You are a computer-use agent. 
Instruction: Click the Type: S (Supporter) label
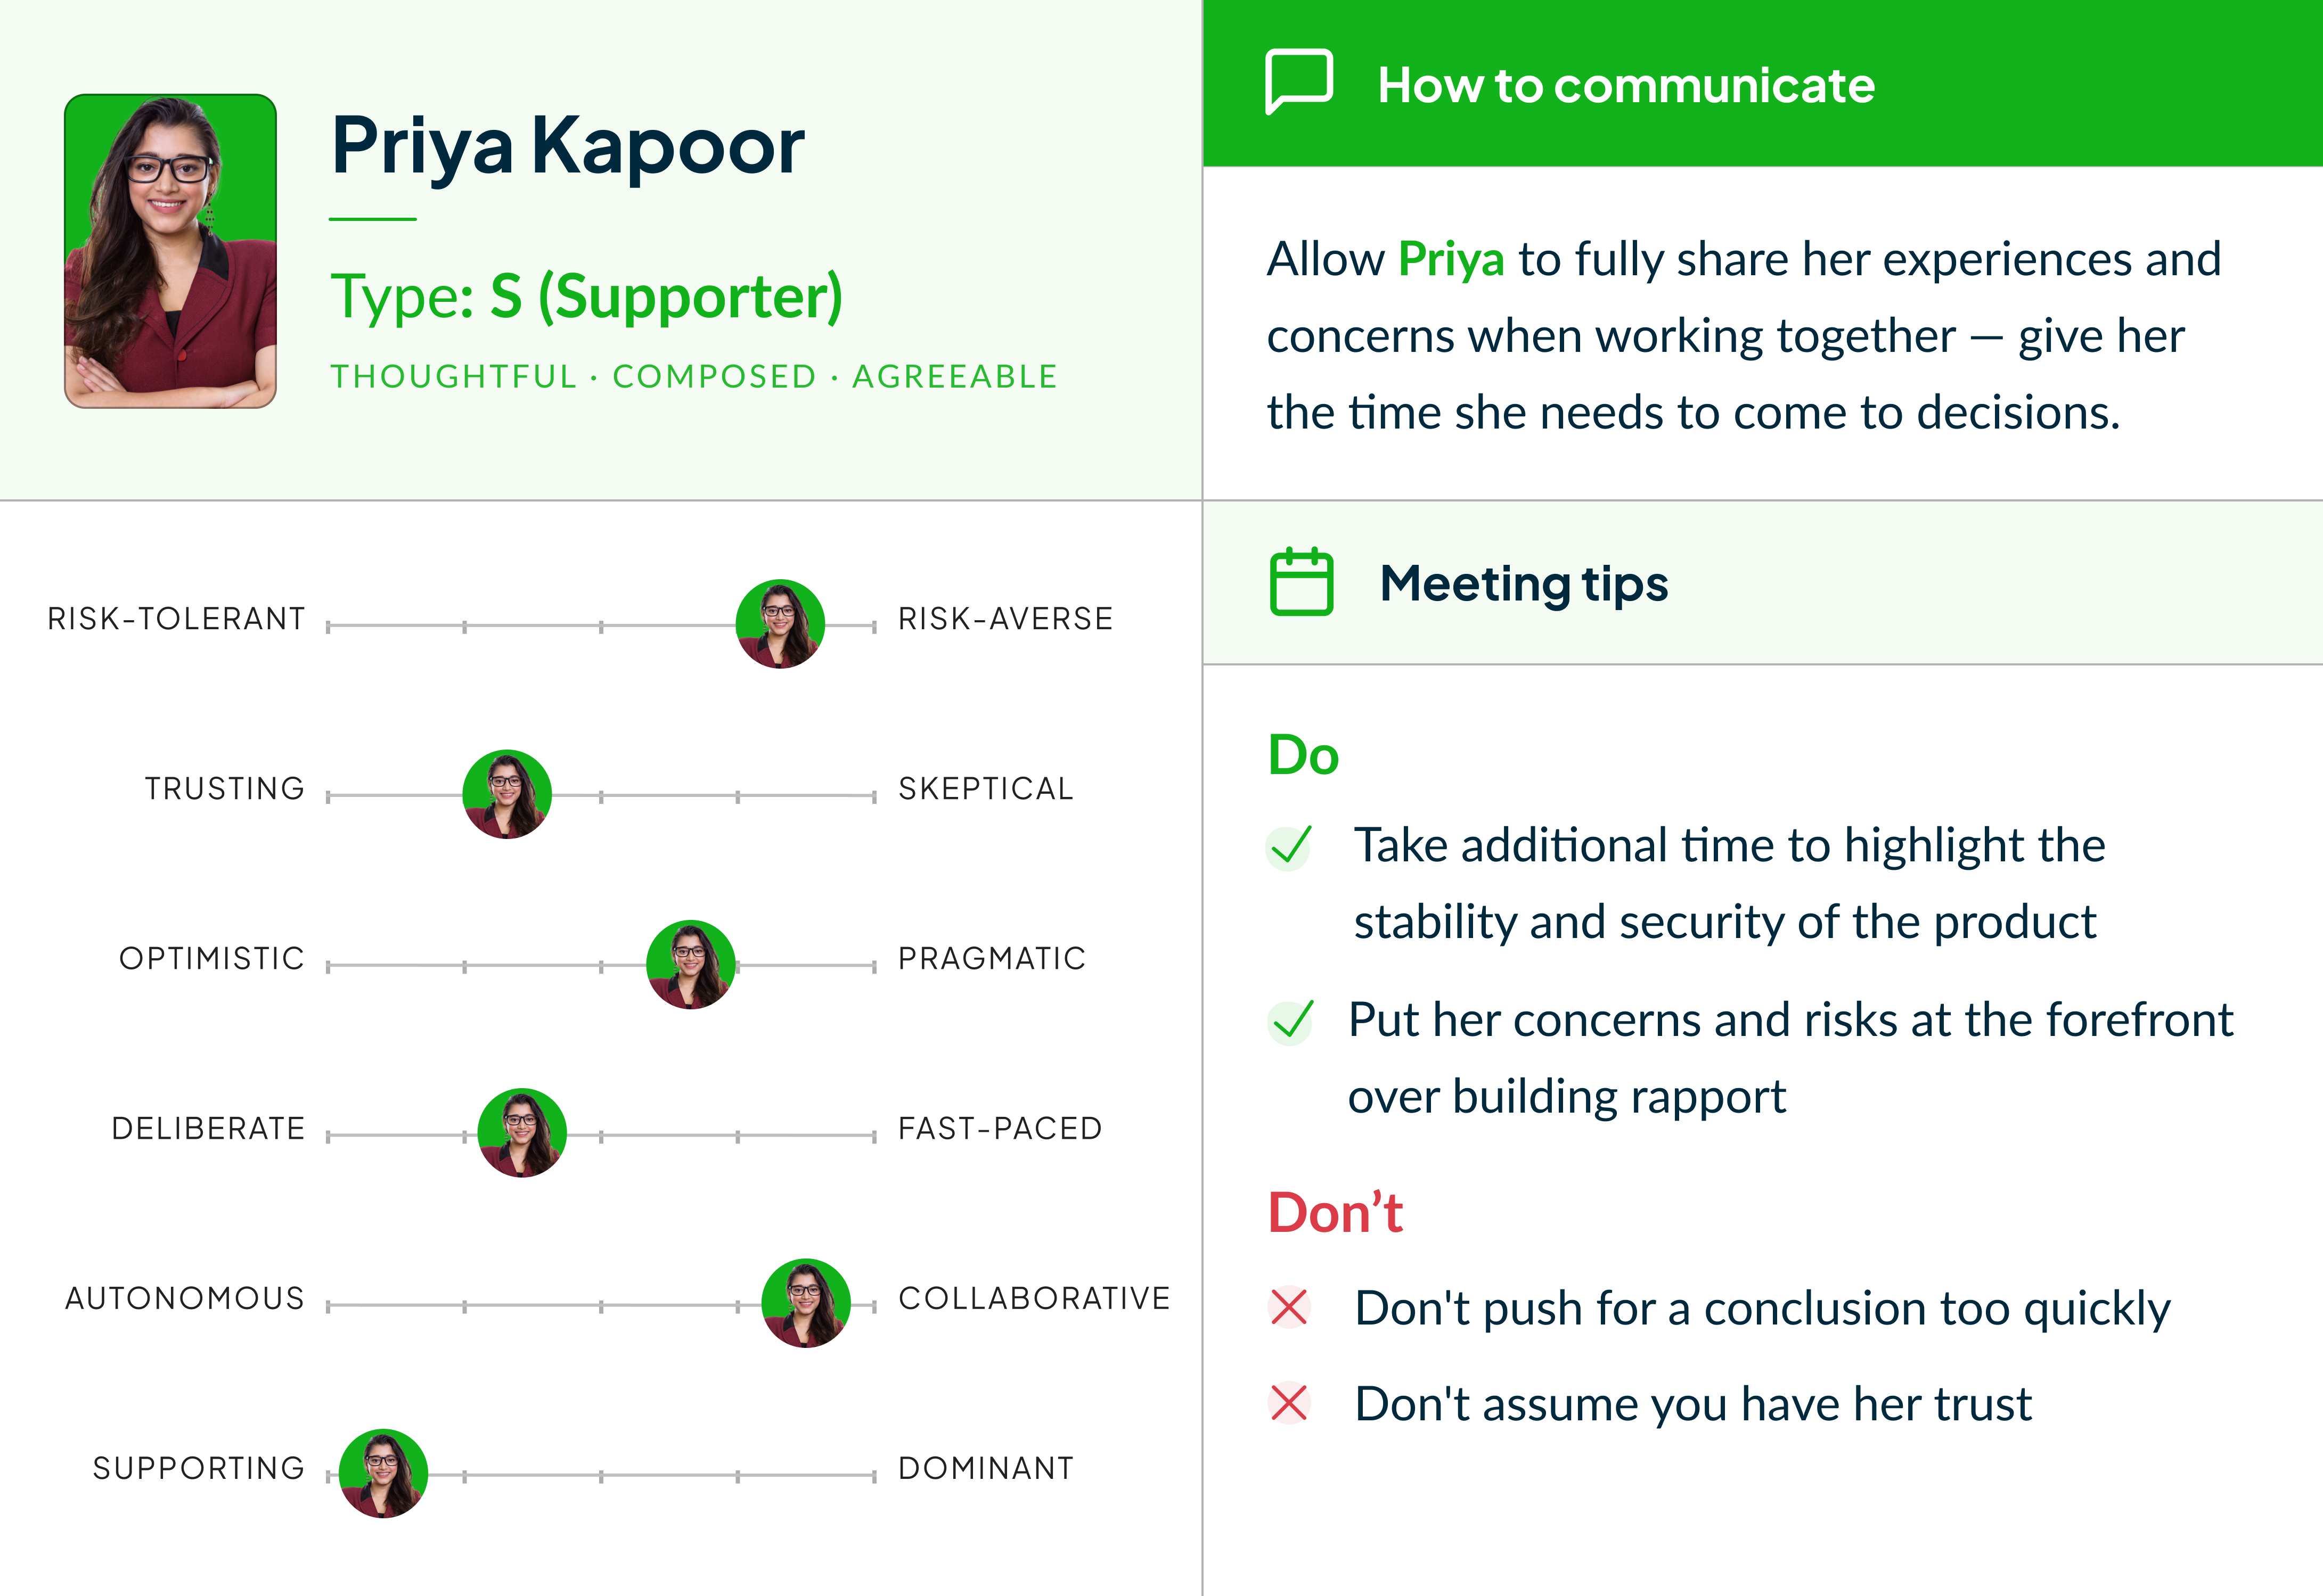586,296
